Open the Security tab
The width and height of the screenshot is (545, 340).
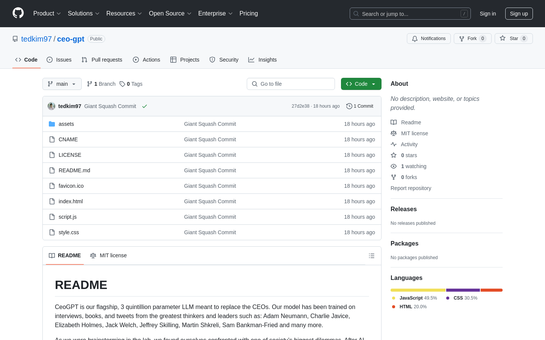(224, 60)
